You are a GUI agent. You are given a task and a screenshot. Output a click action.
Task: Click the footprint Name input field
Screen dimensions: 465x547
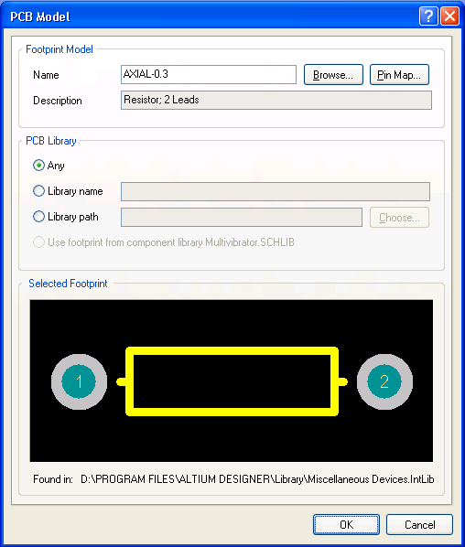click(209, 74)
